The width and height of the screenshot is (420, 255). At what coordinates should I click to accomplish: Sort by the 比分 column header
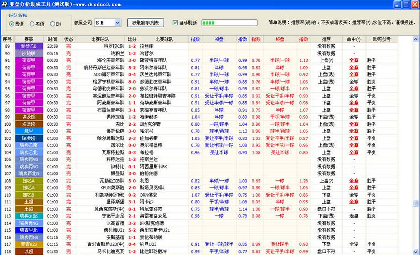tap(132, 39)
